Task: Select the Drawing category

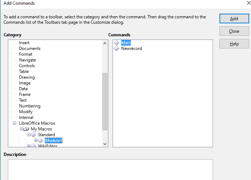Action: 27,77
